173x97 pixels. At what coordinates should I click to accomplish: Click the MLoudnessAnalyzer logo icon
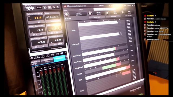(65, 6)
